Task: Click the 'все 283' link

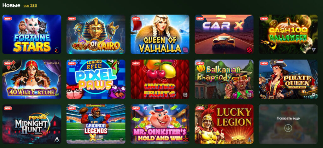Action: pos(30,6)
